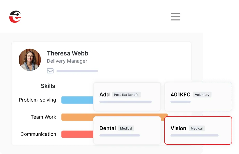Click the Skills heading
Viewport: 239px width, 154px height.
point(48,86)
